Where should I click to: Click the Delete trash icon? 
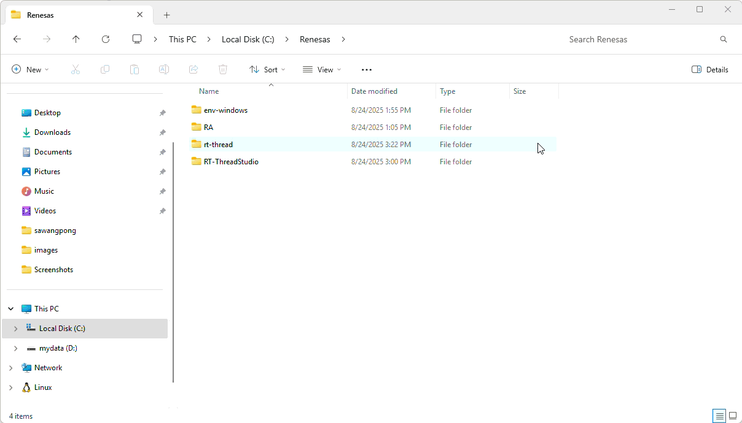[x=223, y=70]
